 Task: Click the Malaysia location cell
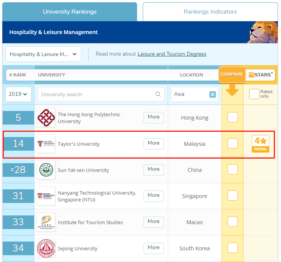pyautogui.click(x=194, y=144)
